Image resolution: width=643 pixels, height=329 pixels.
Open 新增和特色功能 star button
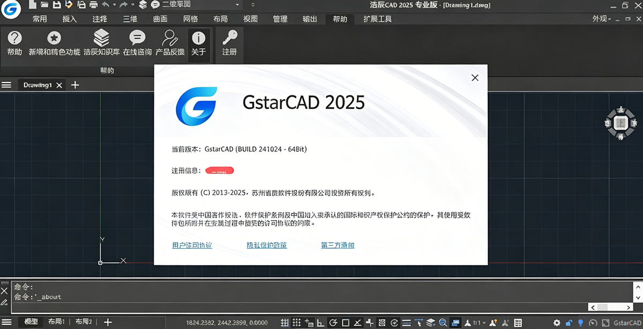[54, 43]
